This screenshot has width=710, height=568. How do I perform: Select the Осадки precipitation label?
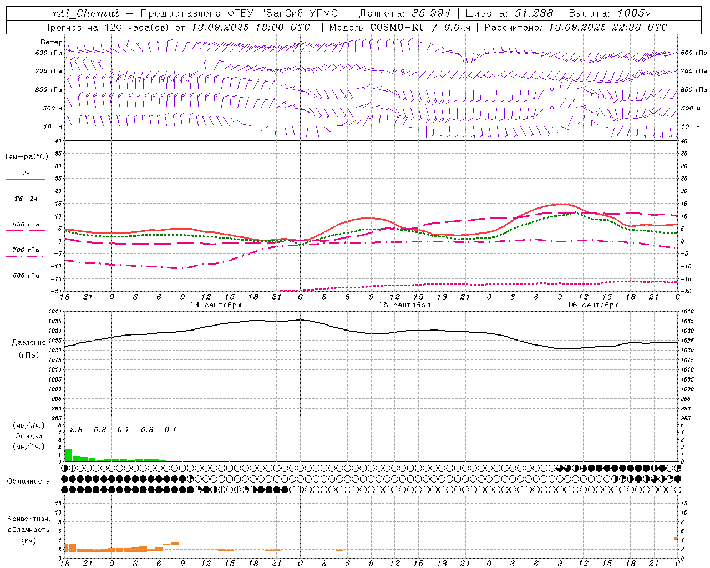[28, 436]
